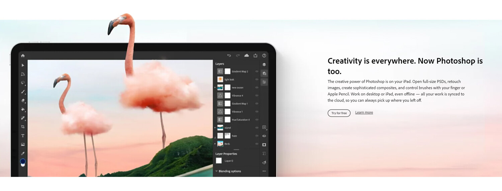Hide the Hue/Saturation 4 layer

pyautogui.click(x=257, y=120)
